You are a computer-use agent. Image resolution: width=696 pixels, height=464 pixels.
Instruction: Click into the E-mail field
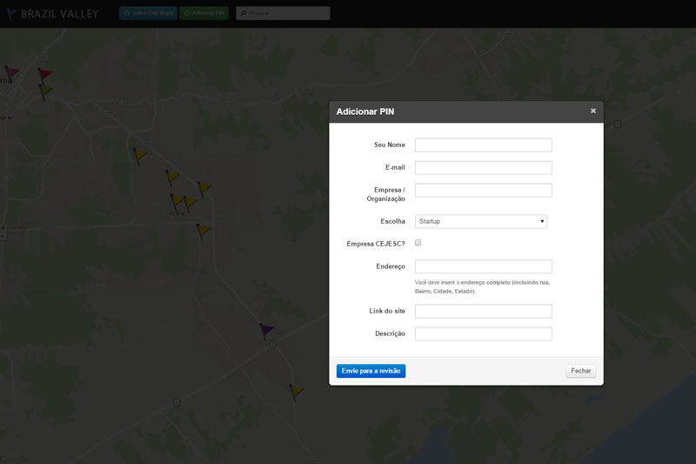pos(483,167)
